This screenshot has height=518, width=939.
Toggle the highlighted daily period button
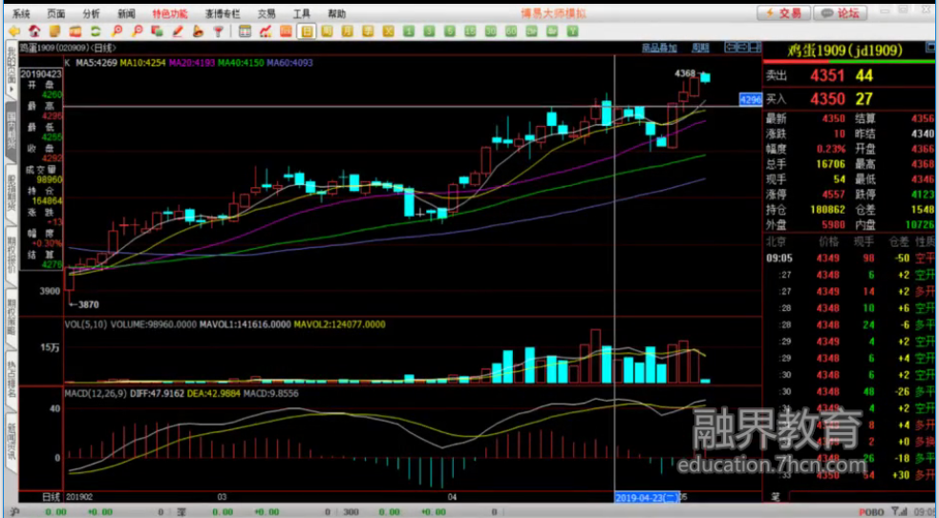[x=307, y=31]
